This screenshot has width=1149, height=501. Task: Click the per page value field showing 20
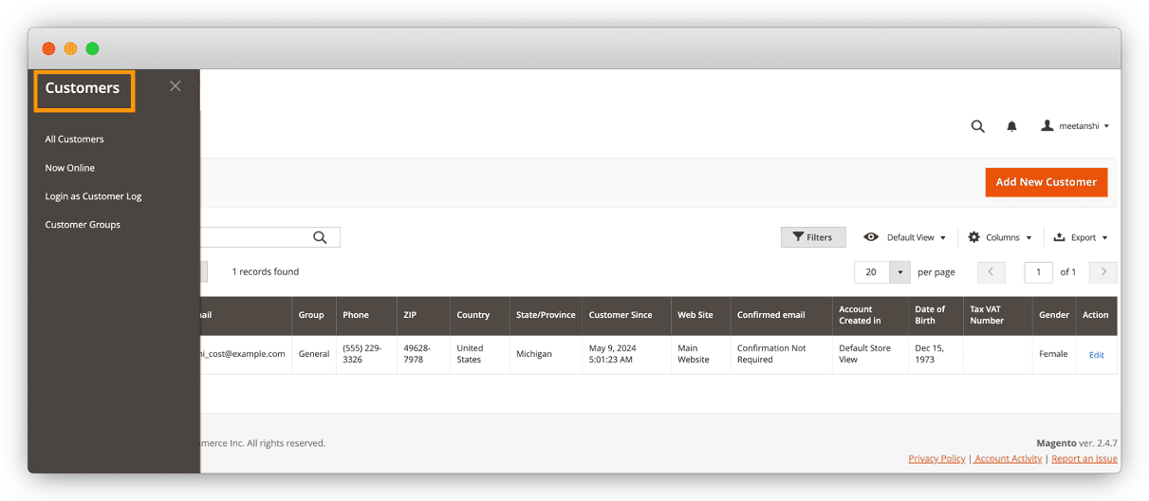pyautogui.click(x=872, y=272)
